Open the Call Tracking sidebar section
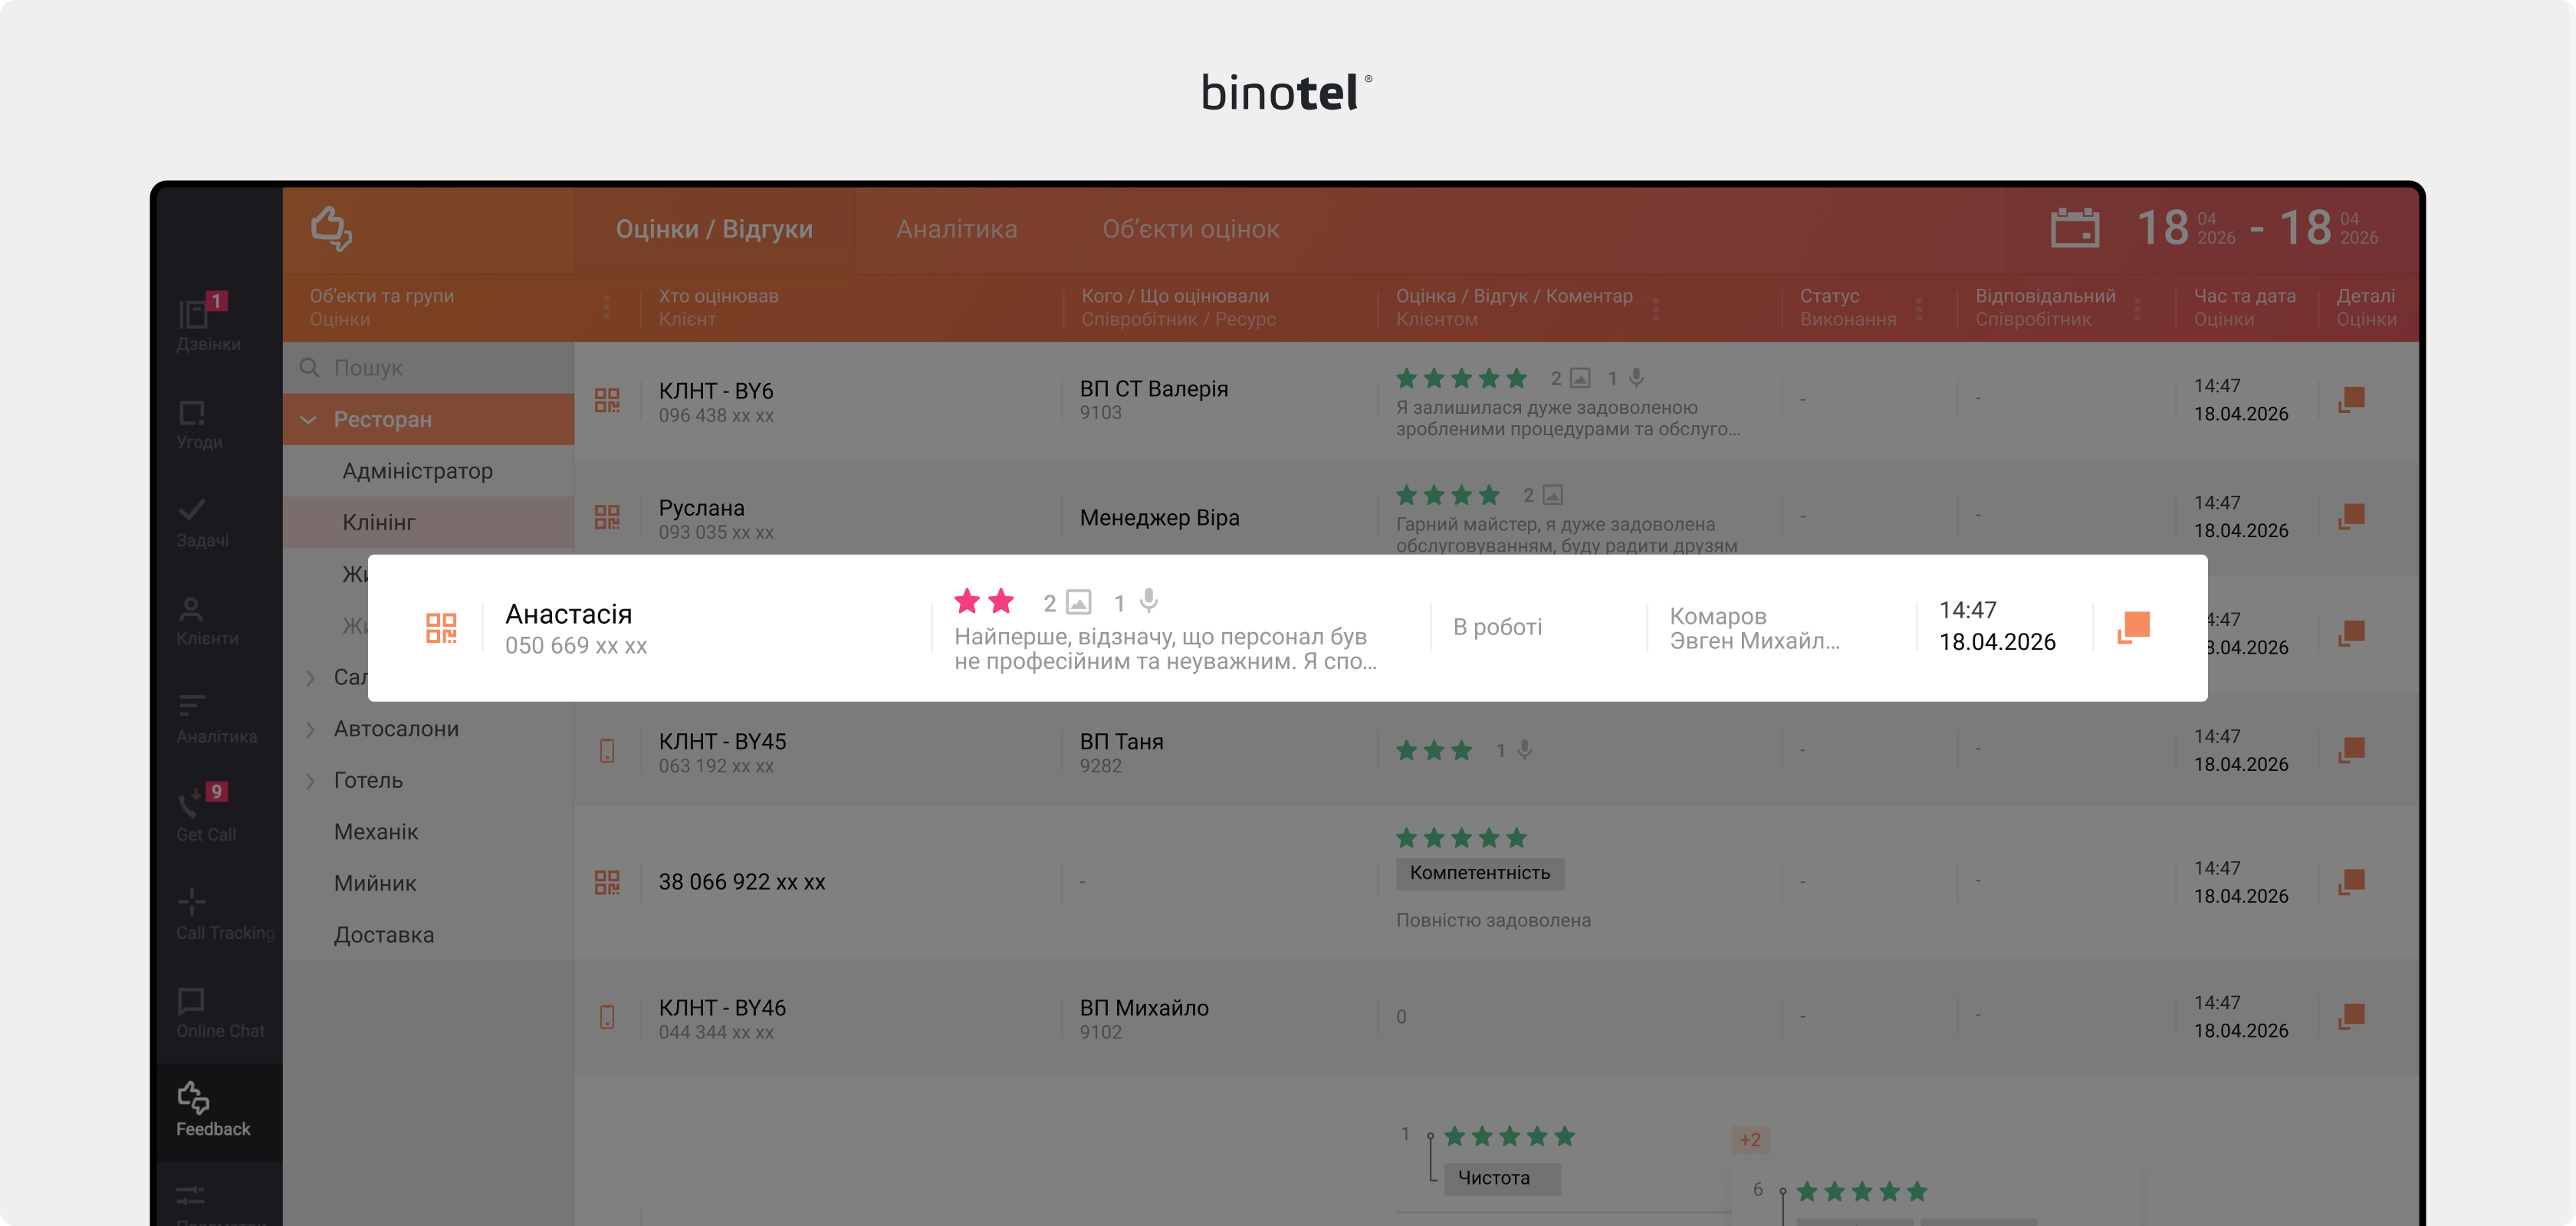Viewport: 2576px width, 1226px height. [224, 914]
